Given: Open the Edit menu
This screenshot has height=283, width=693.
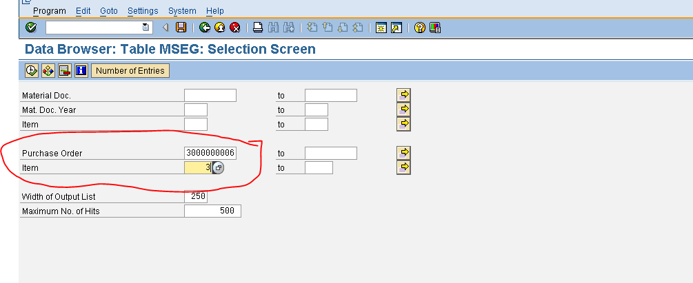Looking at the screenshot, I should click(x=83, y=10).
